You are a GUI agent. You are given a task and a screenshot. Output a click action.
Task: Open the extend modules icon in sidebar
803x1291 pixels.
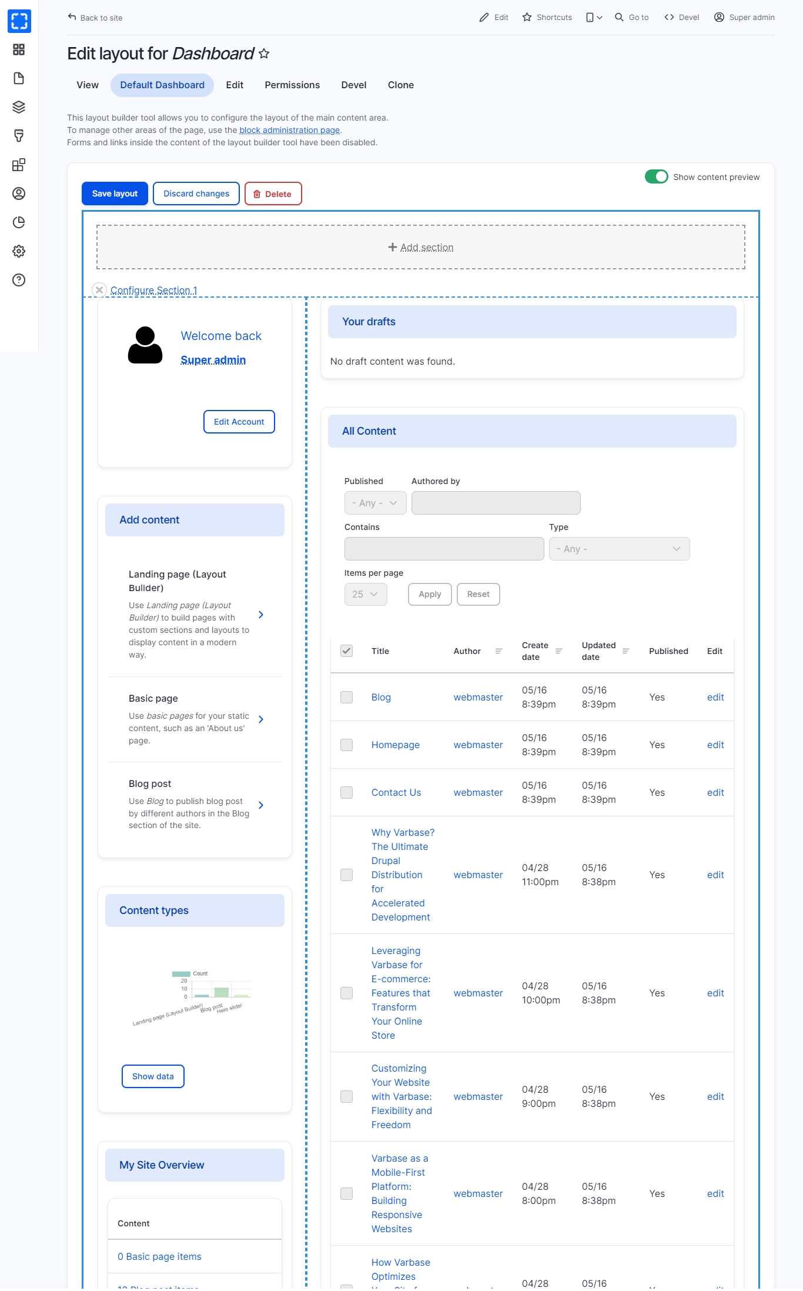tap(19, 165)
